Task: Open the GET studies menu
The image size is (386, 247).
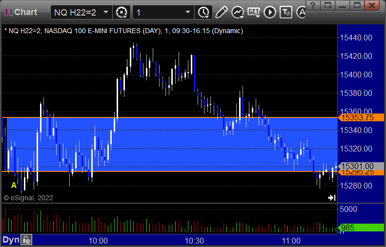Action: coord(254,12)
